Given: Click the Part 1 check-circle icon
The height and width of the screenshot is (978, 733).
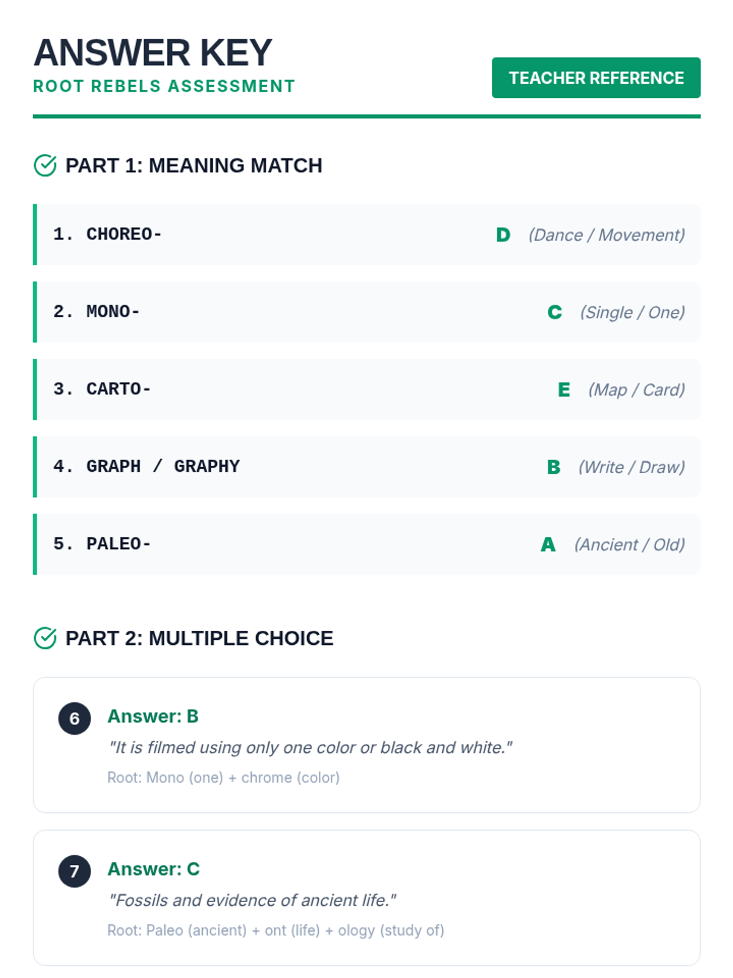Looking at the screenshot, I should pos(45,166).
